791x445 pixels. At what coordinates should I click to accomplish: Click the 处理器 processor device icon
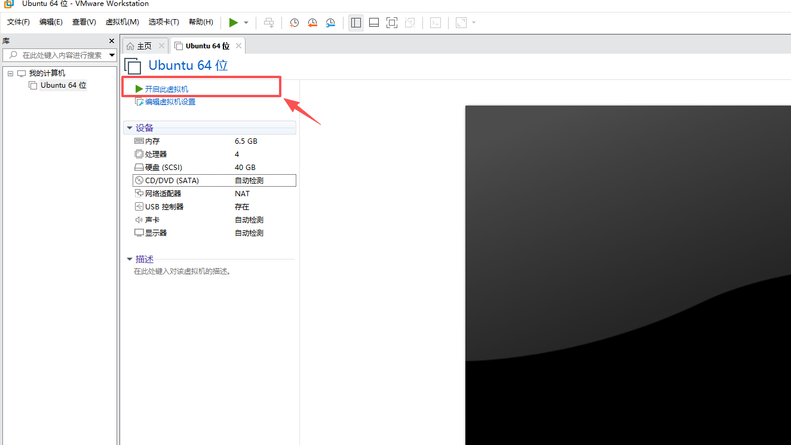[139, 154]
